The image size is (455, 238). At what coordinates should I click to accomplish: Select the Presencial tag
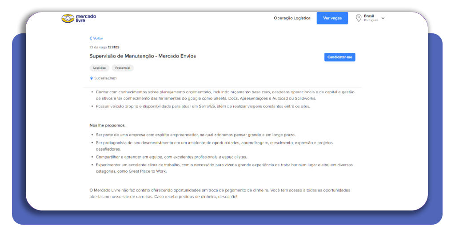(123, 68)
